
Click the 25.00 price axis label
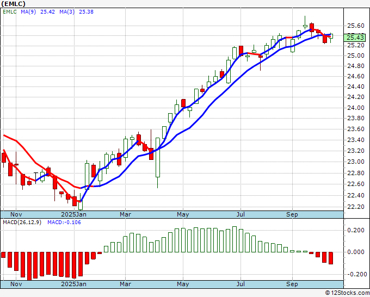point(355,55)
